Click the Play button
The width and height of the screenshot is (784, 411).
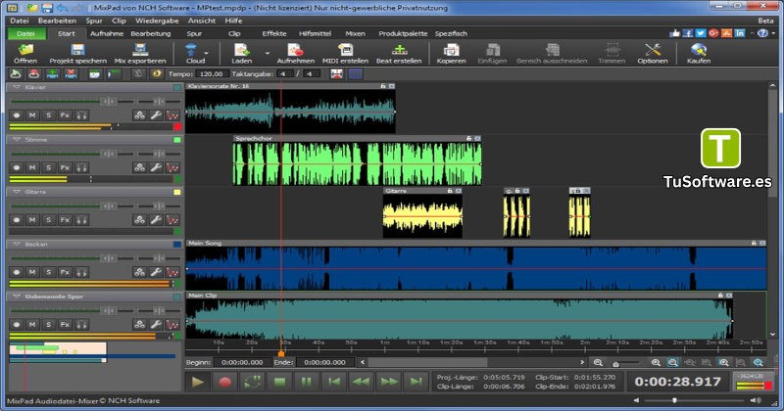tap(198, 382)
